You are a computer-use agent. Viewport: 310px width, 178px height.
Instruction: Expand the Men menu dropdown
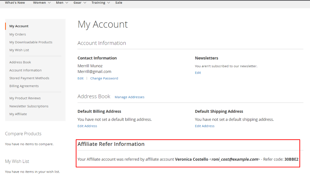point(62,3)
